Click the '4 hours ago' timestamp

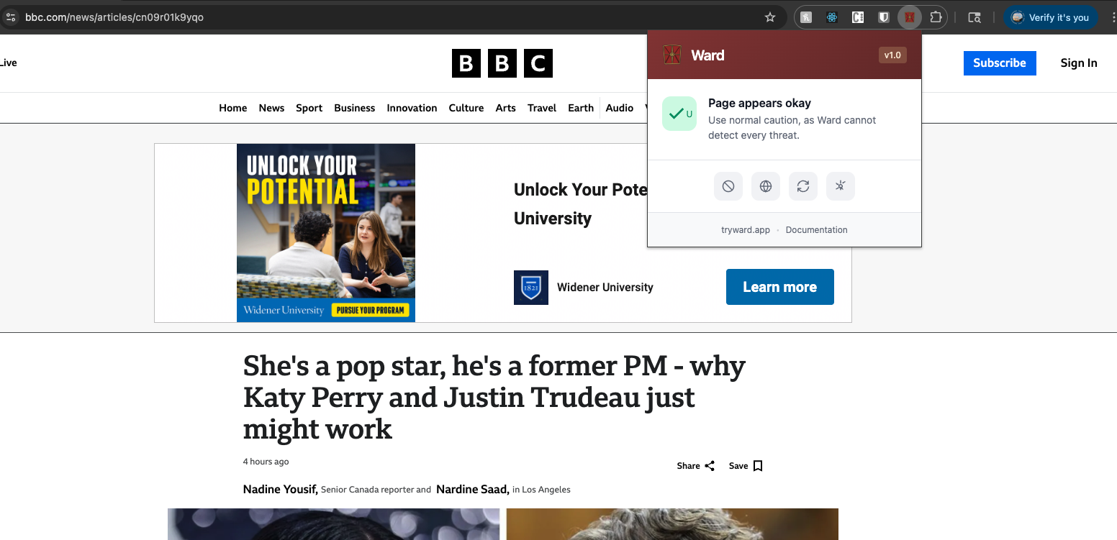pos(266,462)
